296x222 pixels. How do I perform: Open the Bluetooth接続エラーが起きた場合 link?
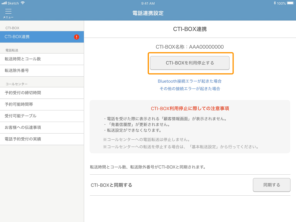pos(190,81)
